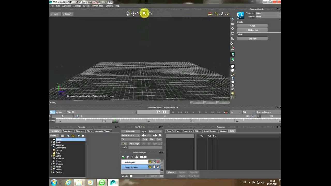Open the TR keying group dropdown
The width and height of the screenshot is (331, 186).
131,139
